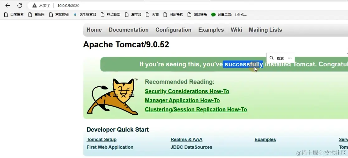Click the 搜索 text in selection popup
The width and height of the screenshot is (348, 158).
pos(280,58)
